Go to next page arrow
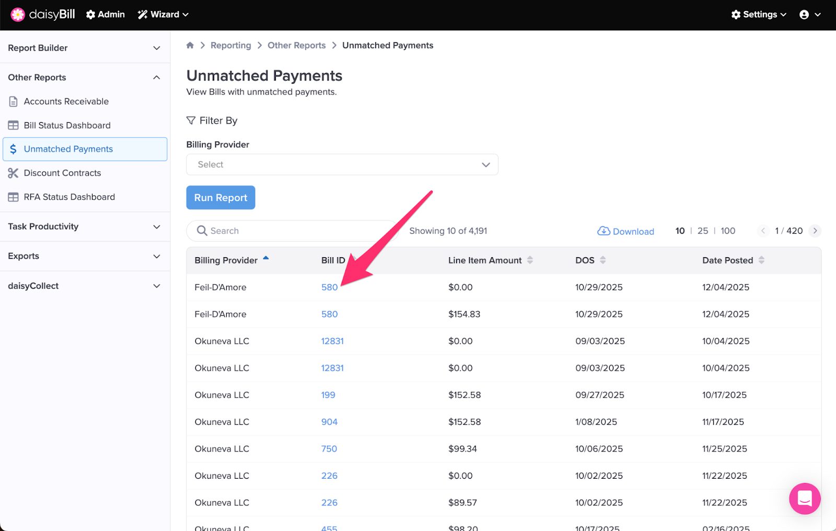 click(x=815, y=231)
